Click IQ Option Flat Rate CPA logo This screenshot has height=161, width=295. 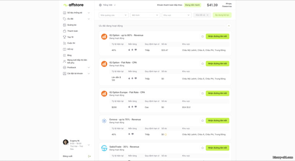[x=104, y=64]
